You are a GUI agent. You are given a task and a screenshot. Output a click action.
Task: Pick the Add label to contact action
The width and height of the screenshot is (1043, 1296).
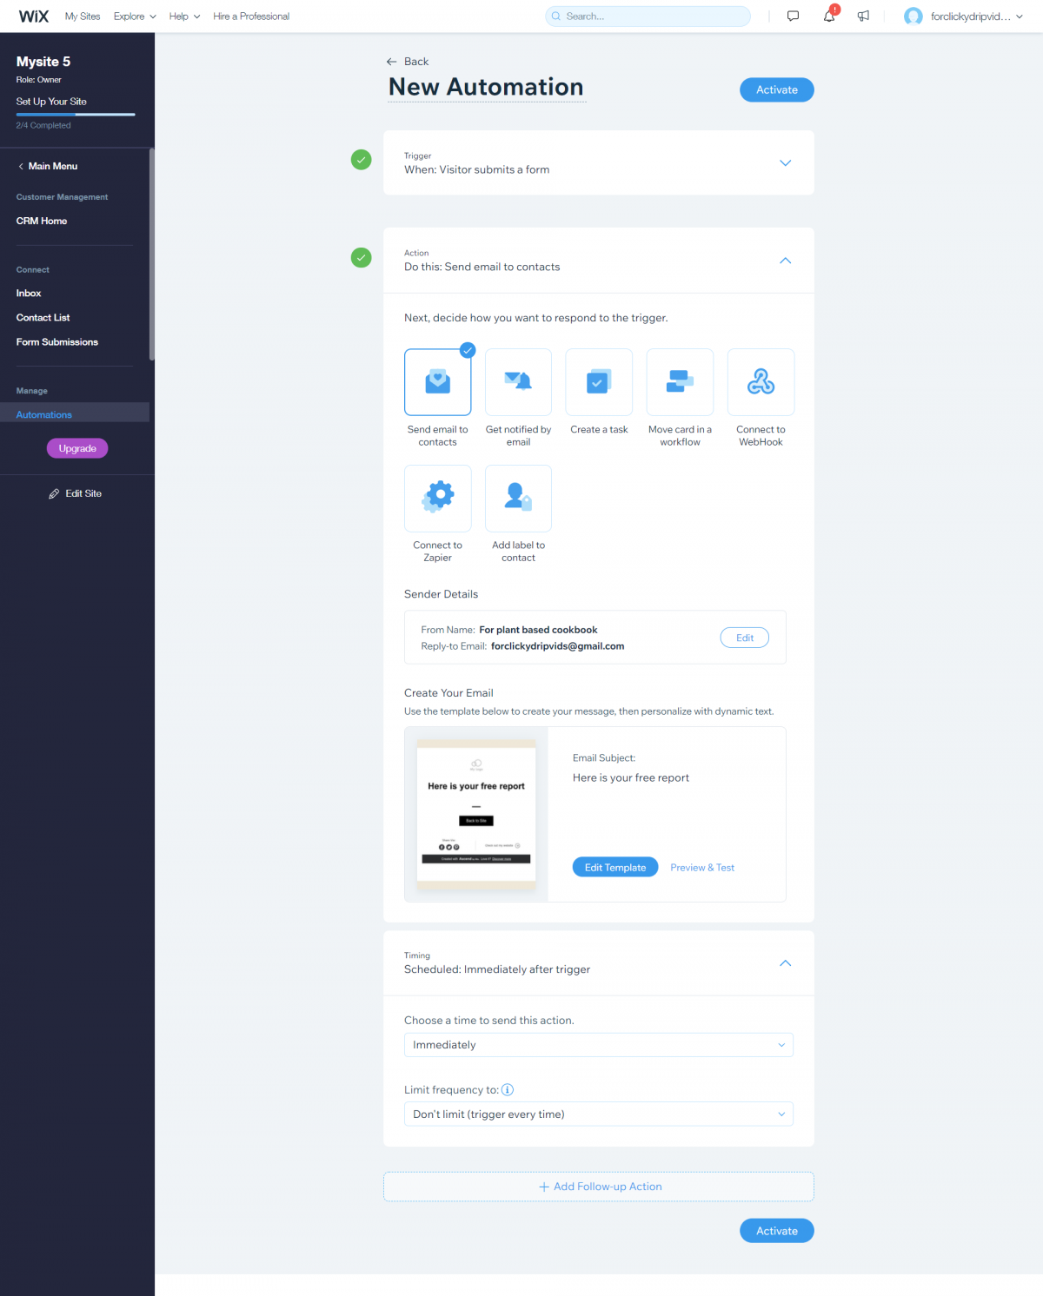tap(518, 498)
